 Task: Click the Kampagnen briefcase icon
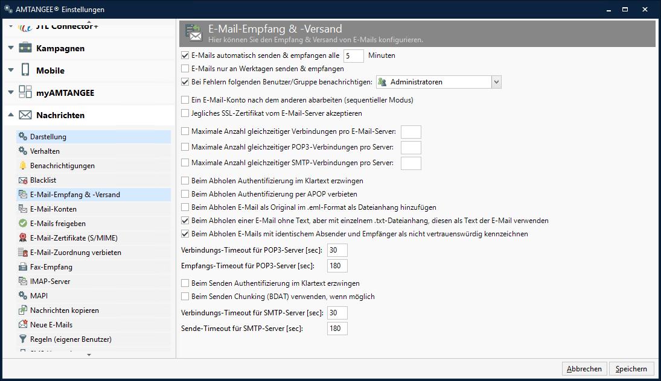25,48
